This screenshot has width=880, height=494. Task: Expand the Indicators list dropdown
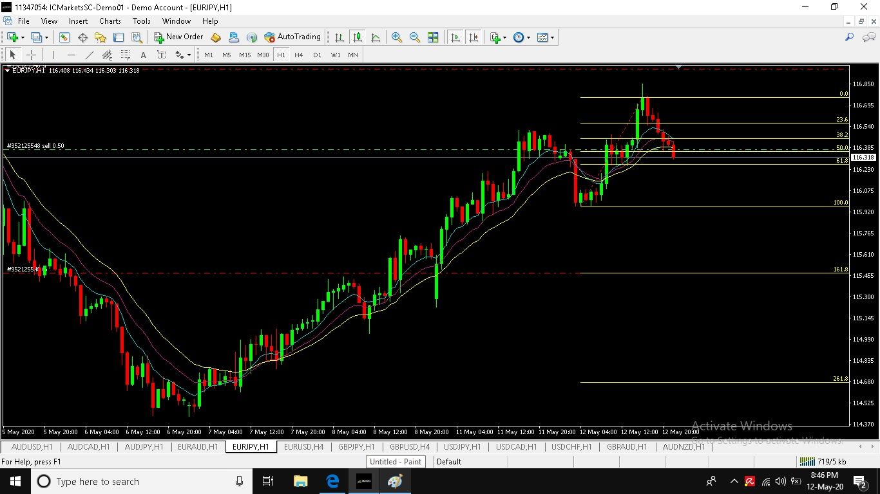pos(504,37)
